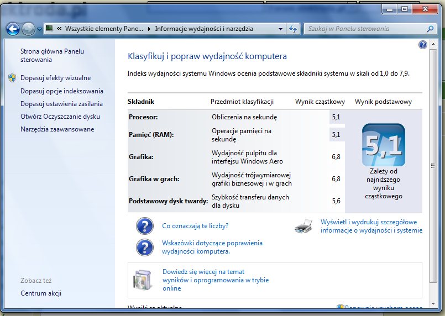Image resolution: width=445 pixels, height=316 pixels.
Task: Open 'Wskazówki dotyczące poprawienia wydajności komputera' link
Action: [x=212, y=247]
